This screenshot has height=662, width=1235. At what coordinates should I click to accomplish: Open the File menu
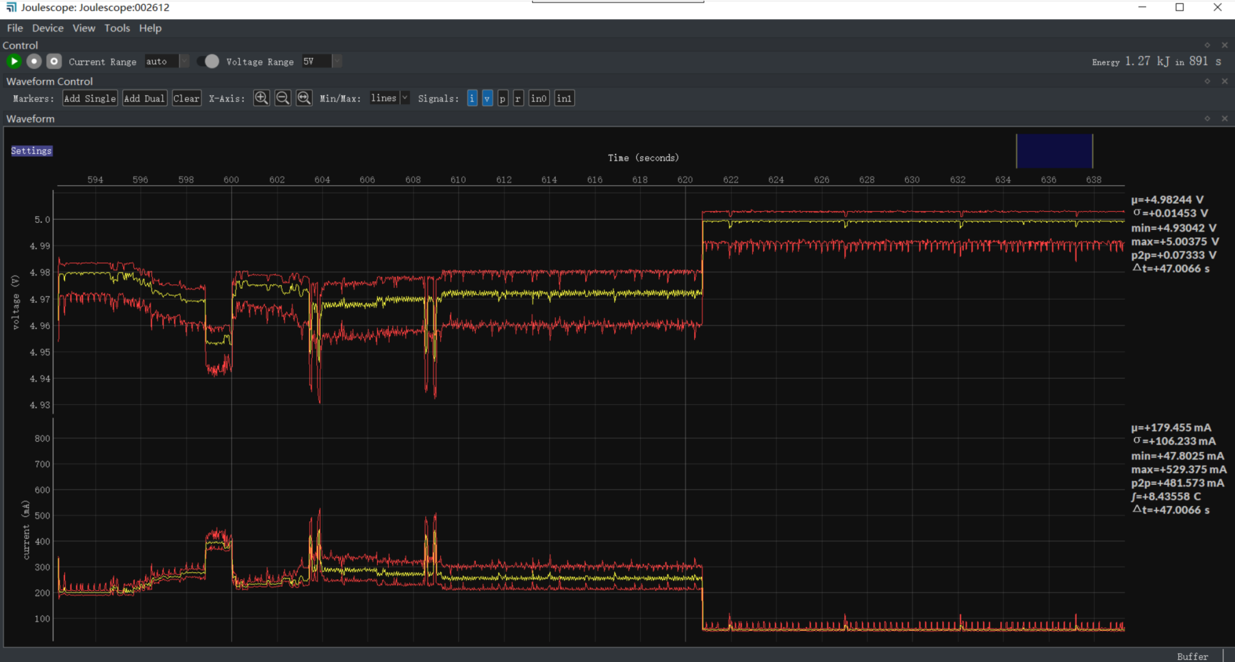tap(15, 28)
